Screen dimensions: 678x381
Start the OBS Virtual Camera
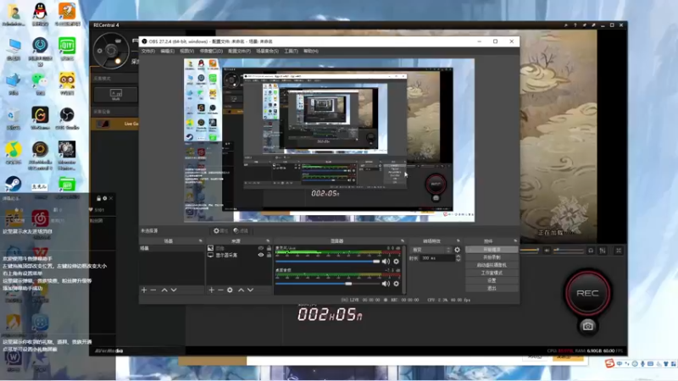click(492, 265)
